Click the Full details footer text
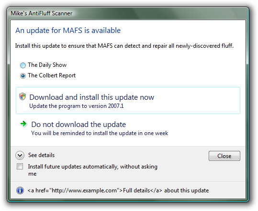Image resolution: width=258 pixels, height=211 pixels. click(136, 190)
